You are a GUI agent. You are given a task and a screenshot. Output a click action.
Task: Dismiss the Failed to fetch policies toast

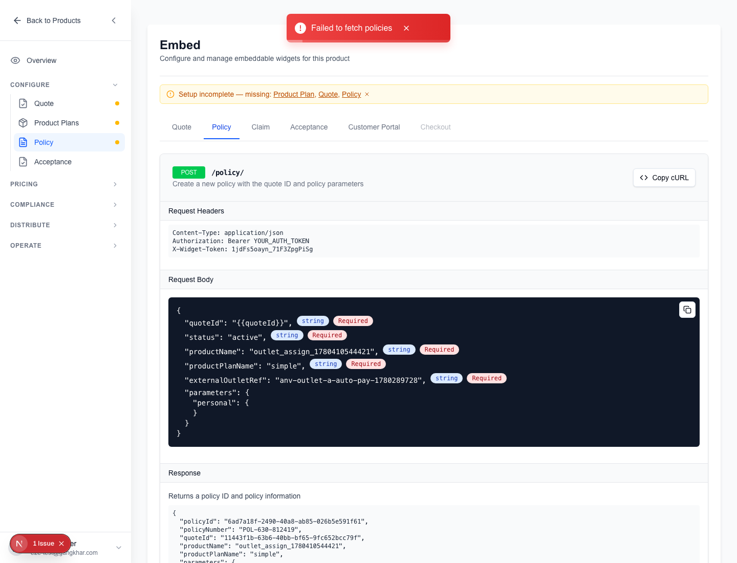[x=406, y=28]
